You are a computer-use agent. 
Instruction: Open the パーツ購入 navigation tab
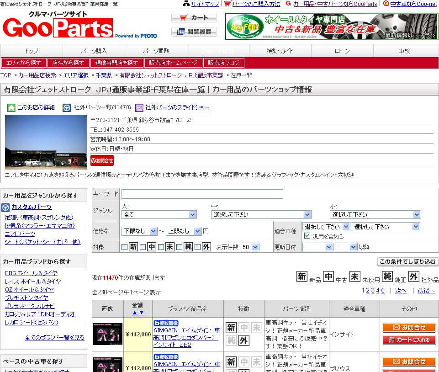[x=94, y=51]
